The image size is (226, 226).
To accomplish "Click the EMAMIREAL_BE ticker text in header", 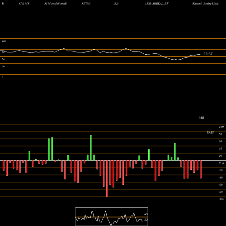I will pyautogui.click(x=157, y=4).
